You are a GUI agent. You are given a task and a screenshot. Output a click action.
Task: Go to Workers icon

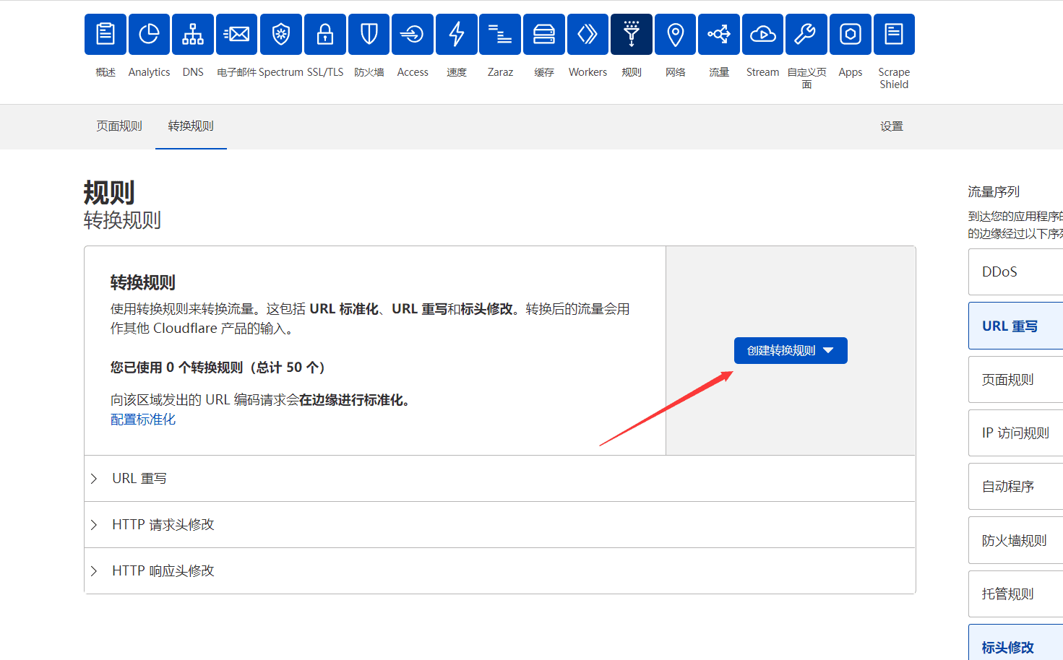588,35
